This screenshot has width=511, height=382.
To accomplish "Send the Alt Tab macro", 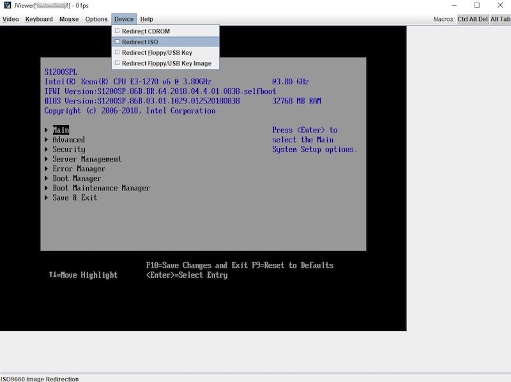I will point(499,19).
